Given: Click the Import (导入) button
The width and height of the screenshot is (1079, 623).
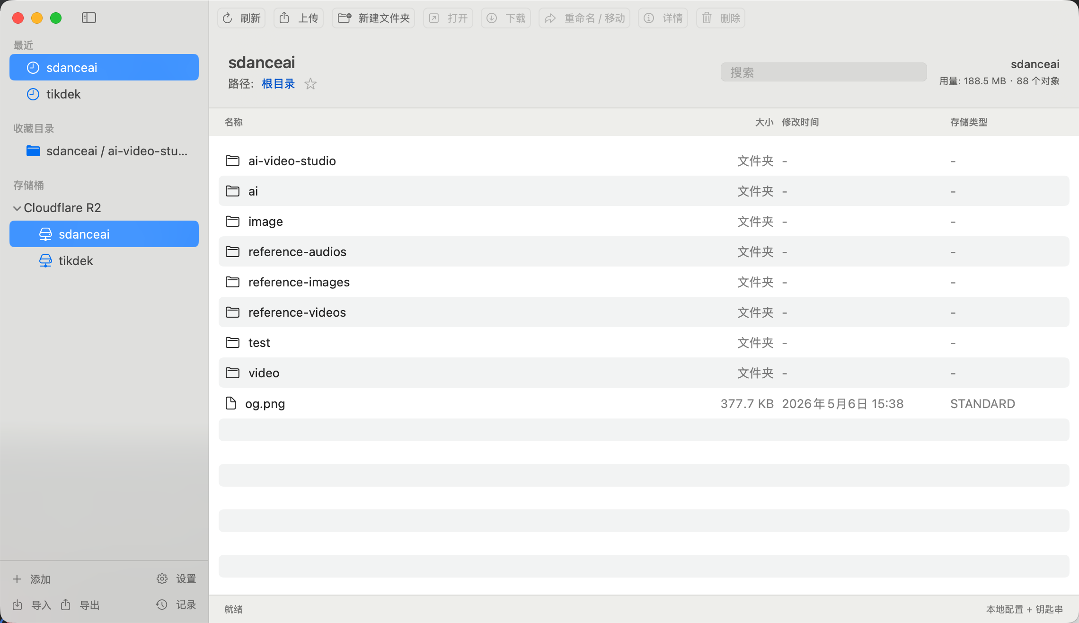Looking at the screenshot, I should click(x=31, y=605).
